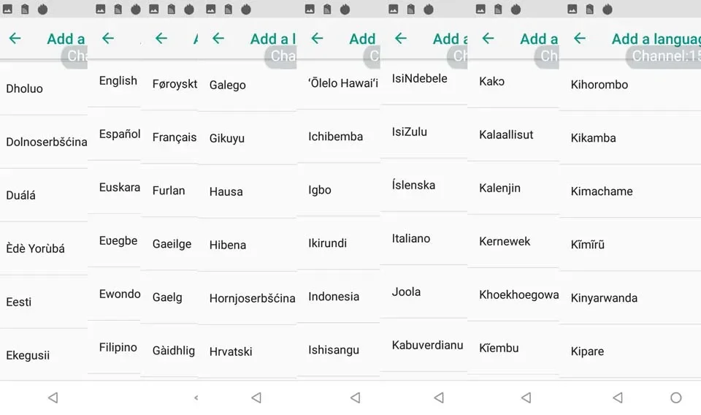This screenshot has width=701, height=415.
Task: Tap back arrow above Kihorombo list
Action: [x=579, y=39]
